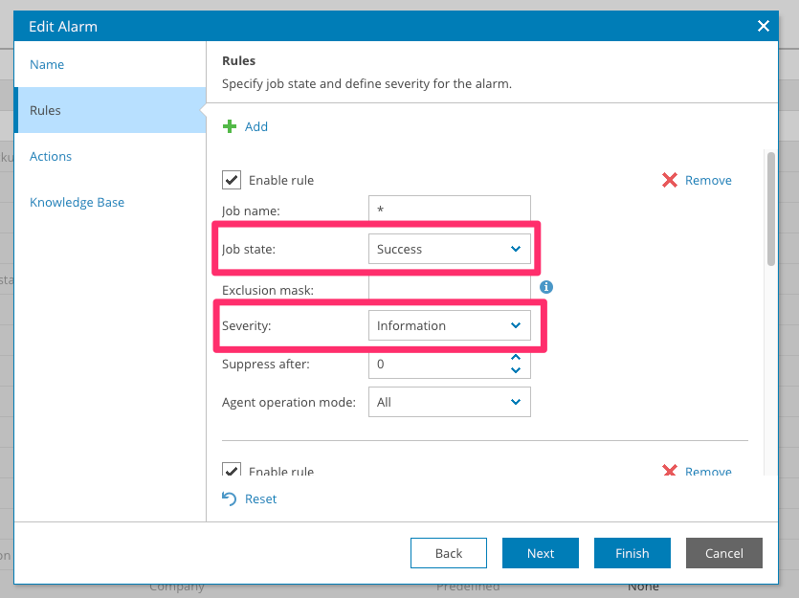
Task: Click the blue info icon beside Exclusion mask
Action: point(546,287)
